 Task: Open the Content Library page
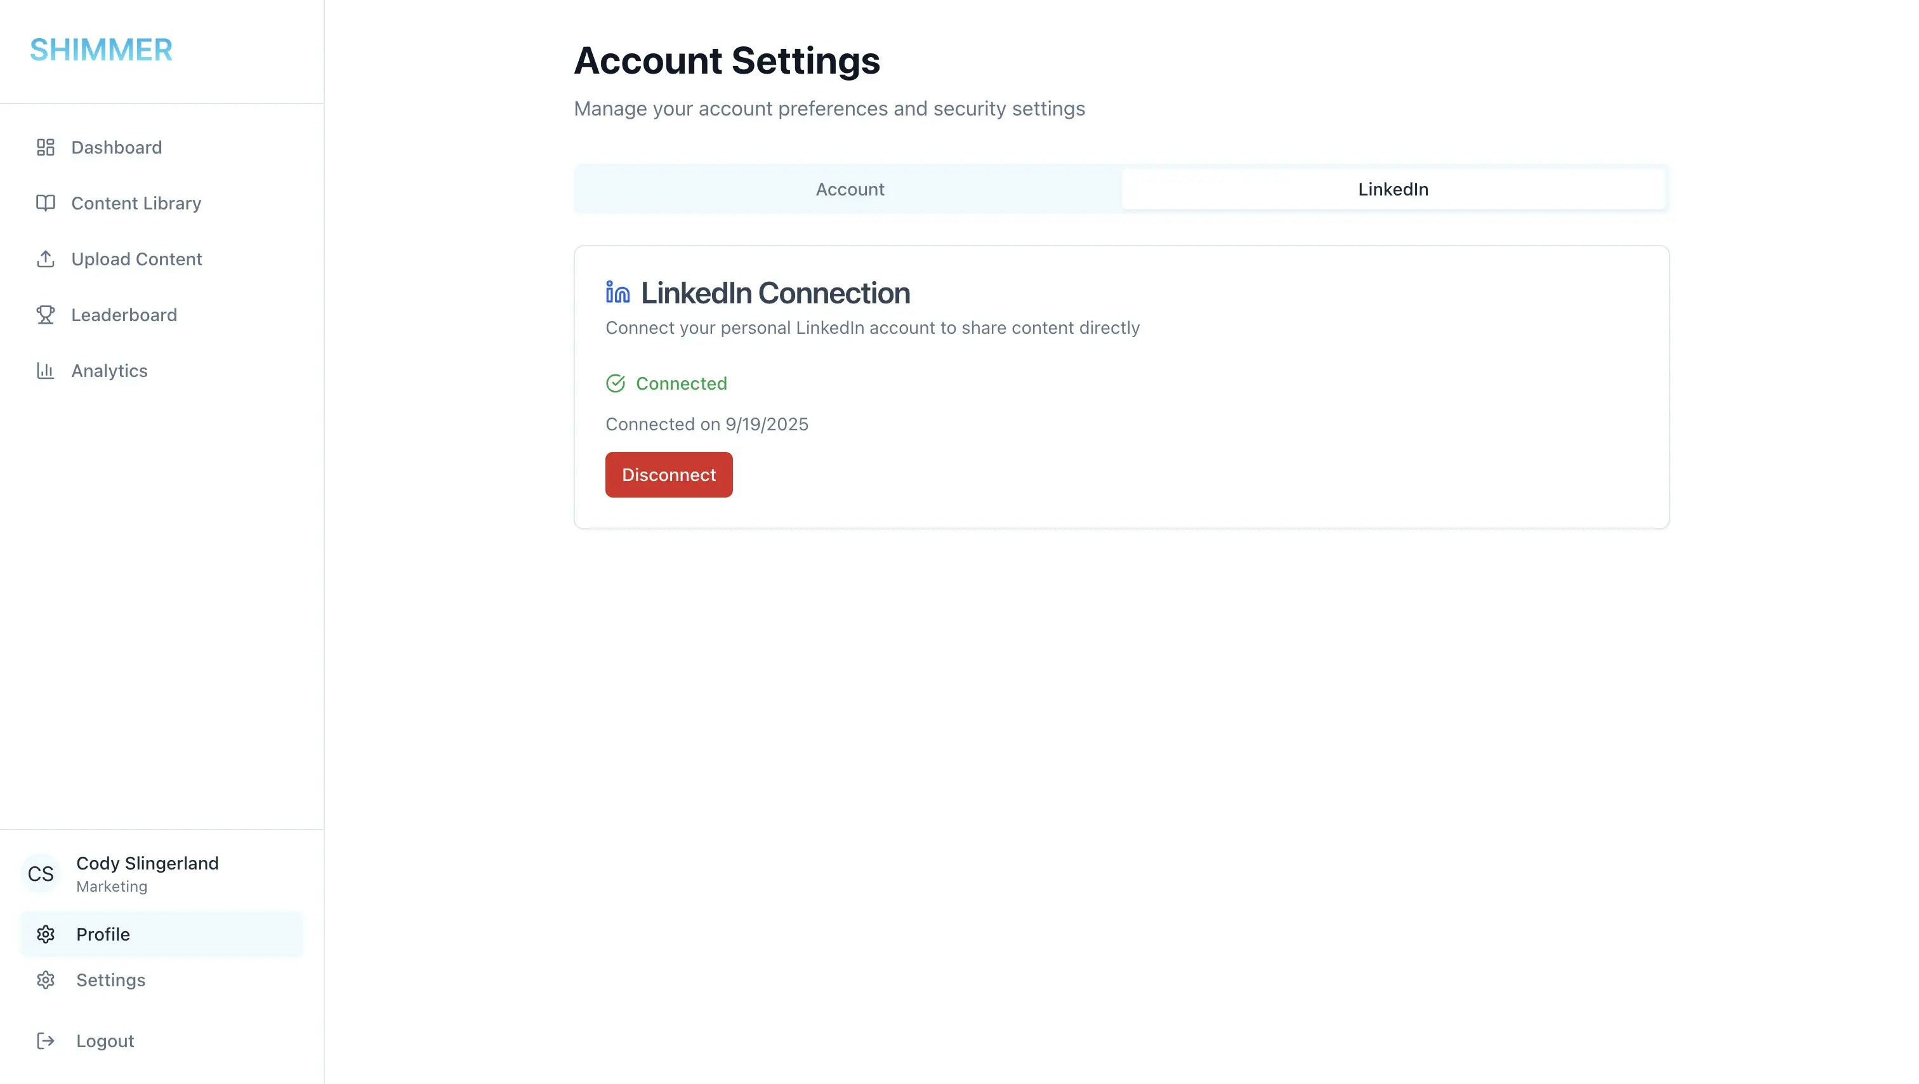click(136, 202)
